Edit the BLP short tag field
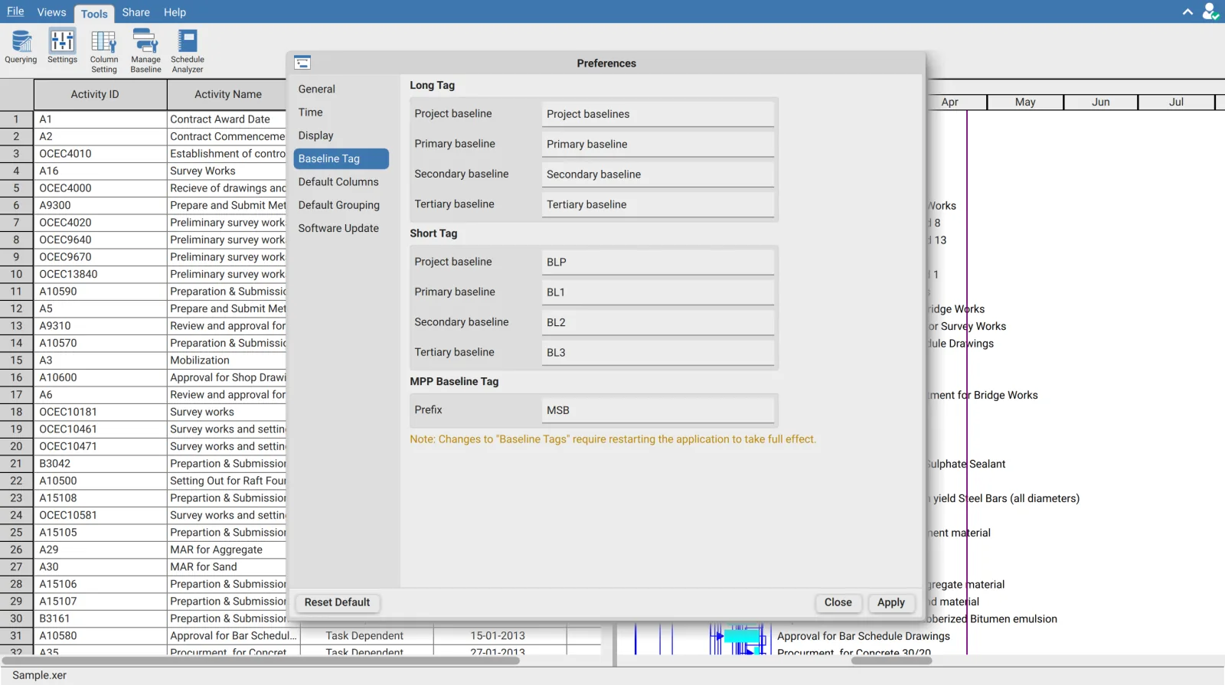The image size is (1225, 685). (658, 262)
